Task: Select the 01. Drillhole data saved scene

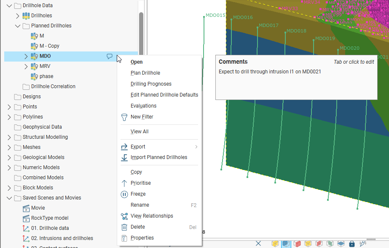Action: click(x=50, y=228)
